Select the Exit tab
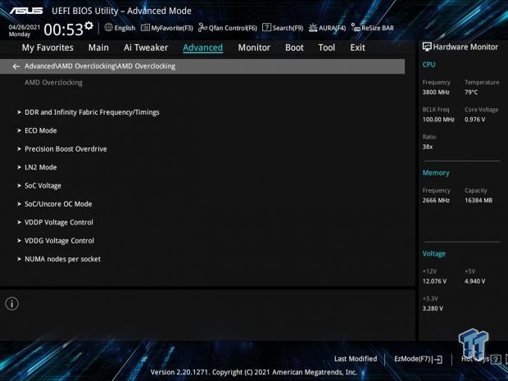 click(358, 48)
